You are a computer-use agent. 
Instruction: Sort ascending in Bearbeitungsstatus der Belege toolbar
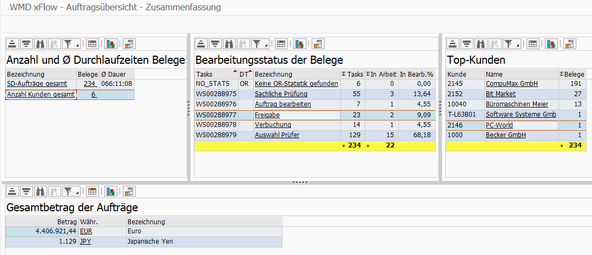[x=201, y=44]
